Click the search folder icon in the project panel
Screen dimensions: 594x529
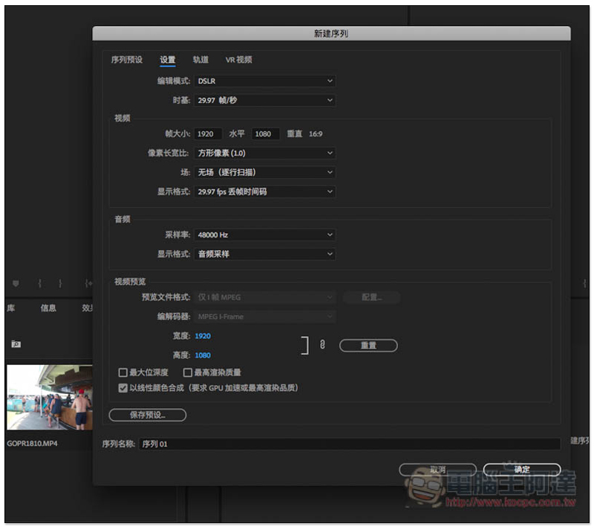coord(16,344)
